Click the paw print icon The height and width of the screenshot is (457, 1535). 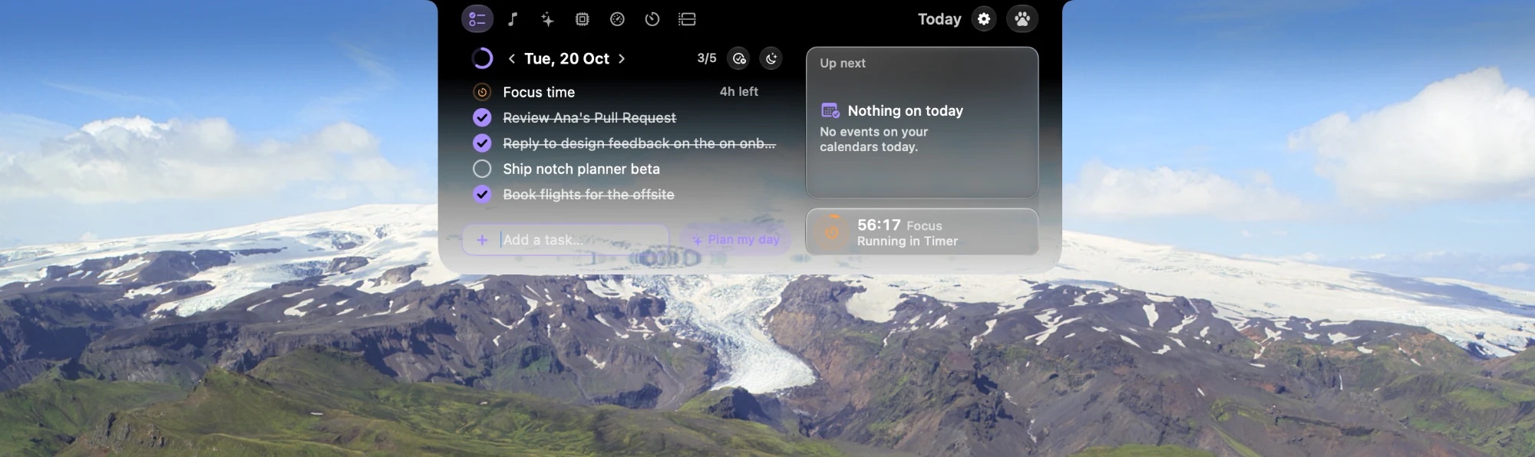point(1022,19)
